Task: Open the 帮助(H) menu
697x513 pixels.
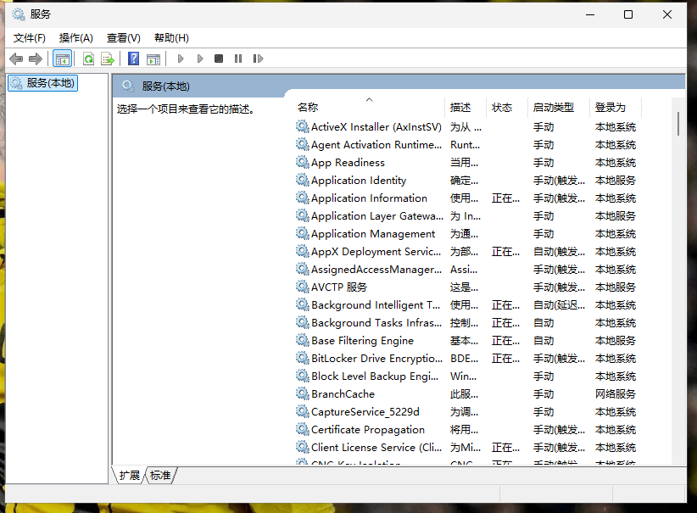Action: tap(171, 38)
